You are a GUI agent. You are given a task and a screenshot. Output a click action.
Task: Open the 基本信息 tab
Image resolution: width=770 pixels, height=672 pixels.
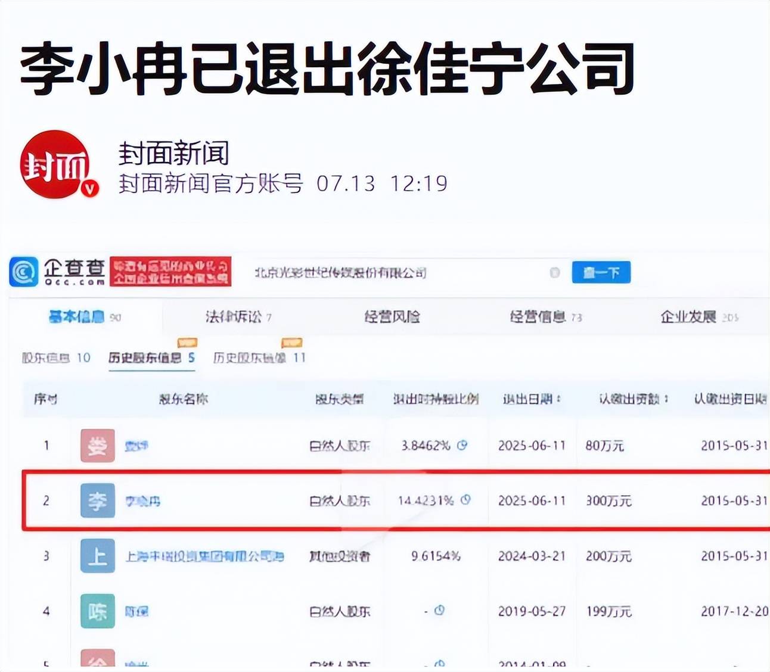pos(84,316)
